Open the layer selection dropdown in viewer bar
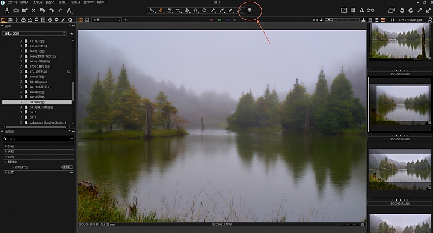Screen dimensions: 433x233 click(x=106, y=20)
